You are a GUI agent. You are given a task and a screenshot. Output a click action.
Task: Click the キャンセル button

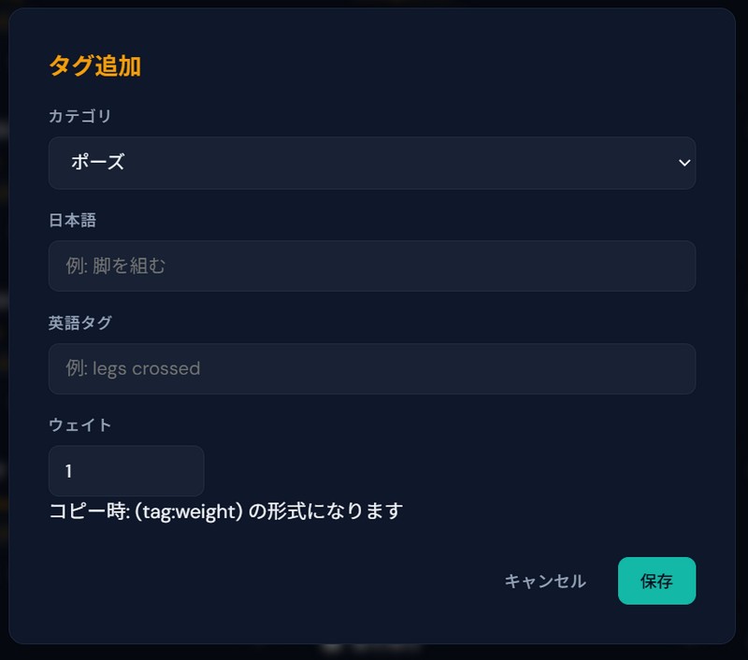pos(545,581)
